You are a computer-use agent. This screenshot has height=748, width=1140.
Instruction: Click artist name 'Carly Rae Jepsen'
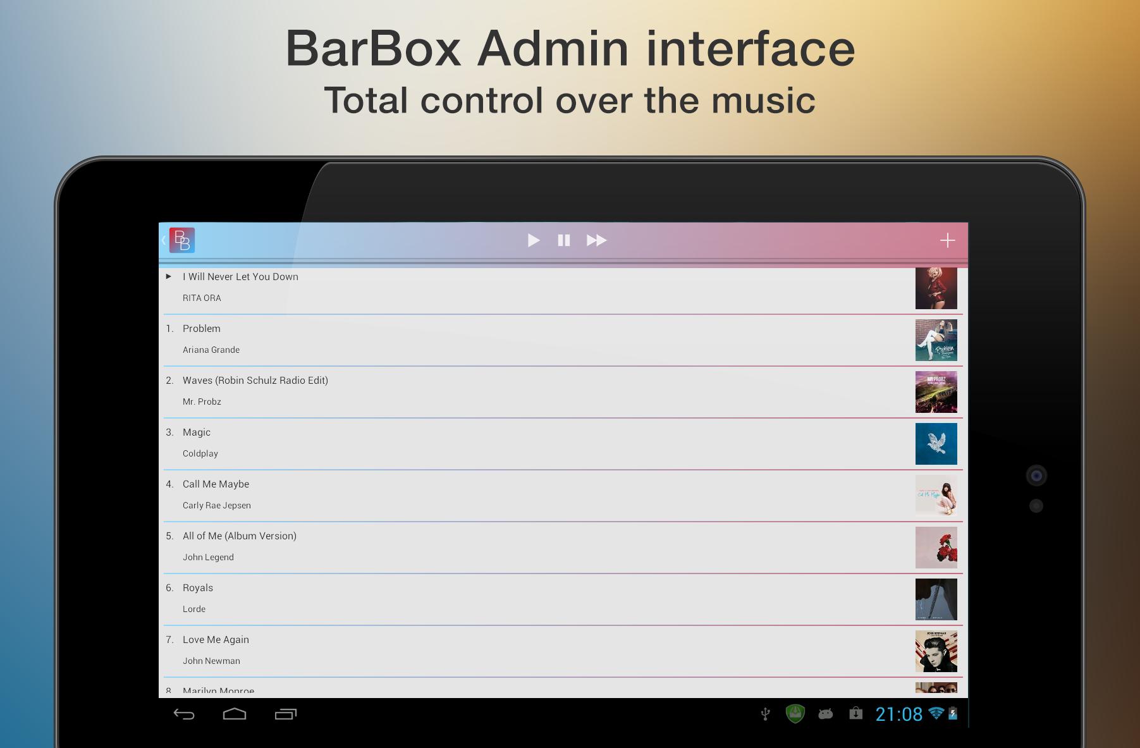coord(217,505)
